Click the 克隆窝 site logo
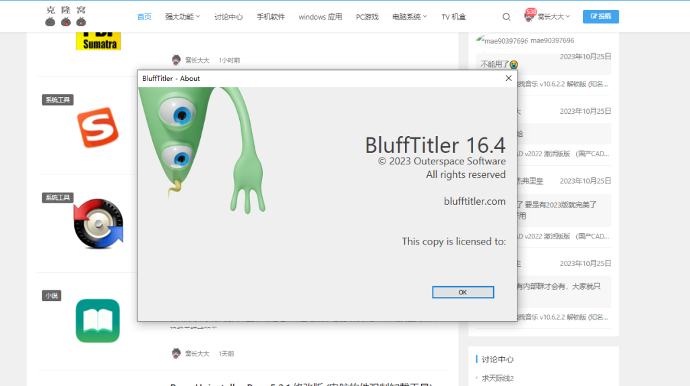Viewport: 690px width, 386px height. [66, 16]
